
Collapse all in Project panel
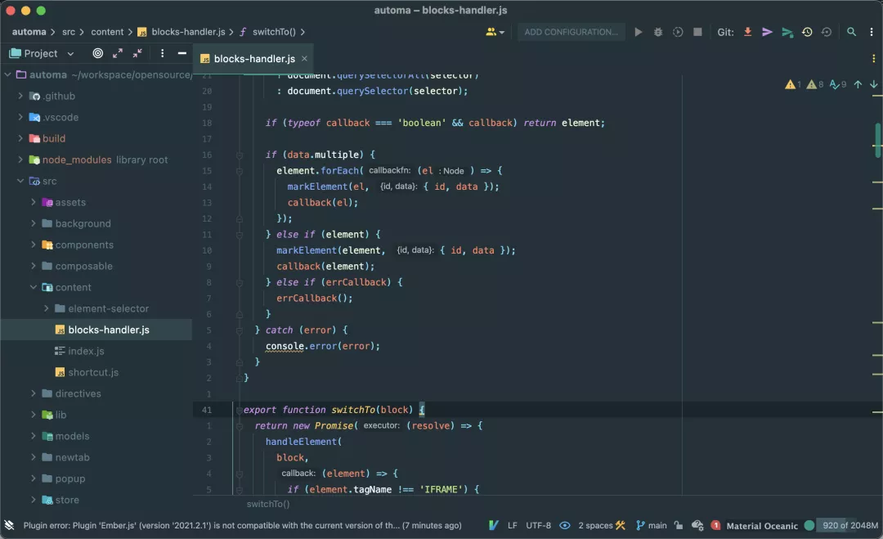137,53
